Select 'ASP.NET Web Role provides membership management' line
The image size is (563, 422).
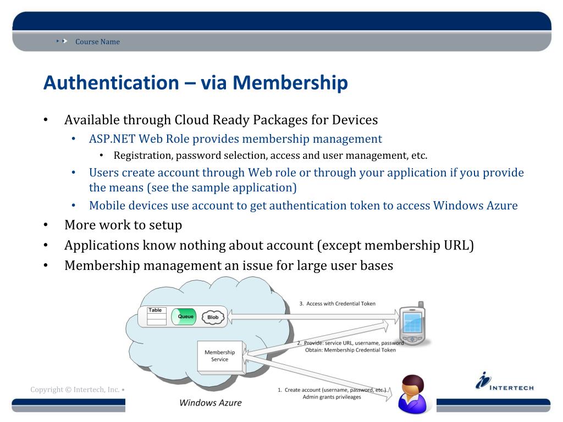click(x=235, y=139)
